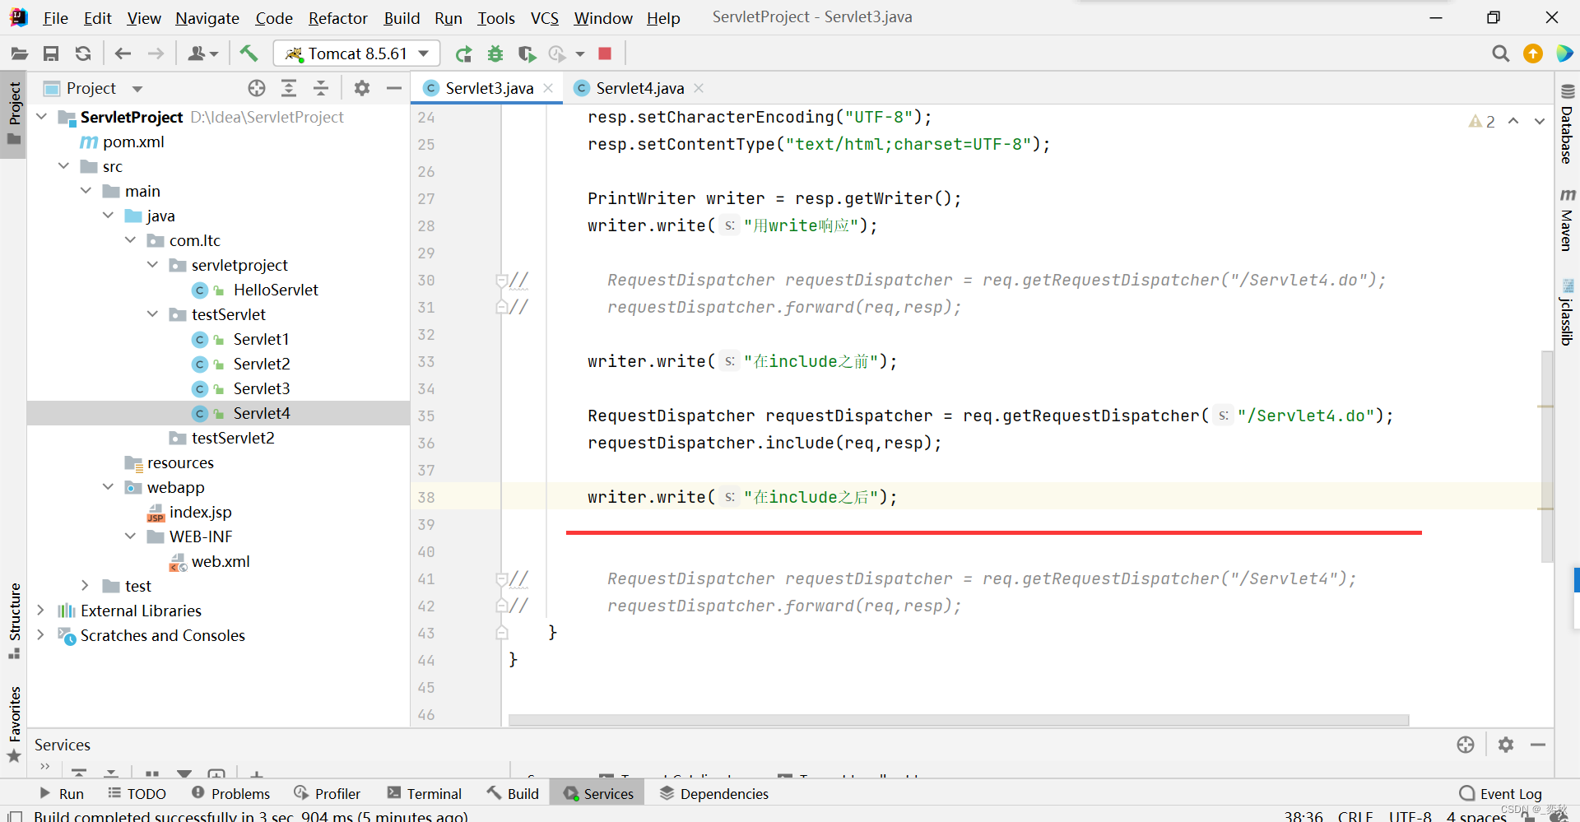Go to next highlighted warning arrow
1580x822 pixels.
click(1540, 121)
